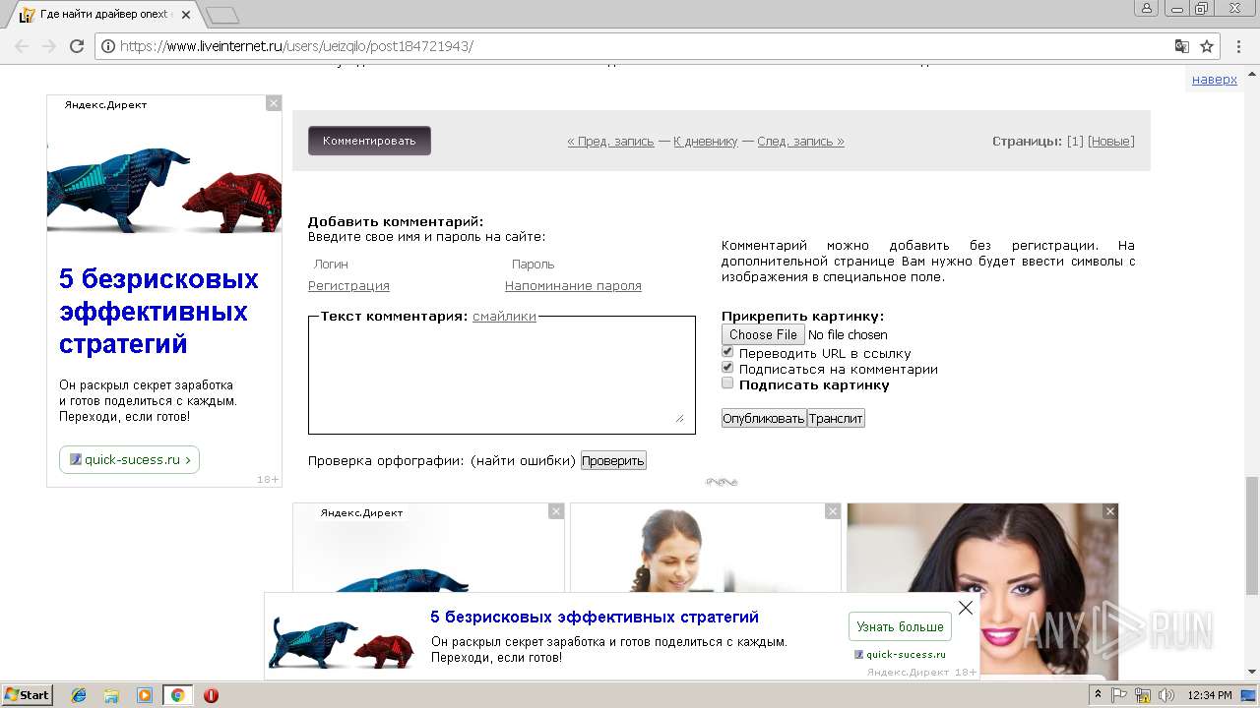Bookmark this page with the star
This screenshot has height=708, width=1260.
pyautogui.click(x=1207, y=46)
